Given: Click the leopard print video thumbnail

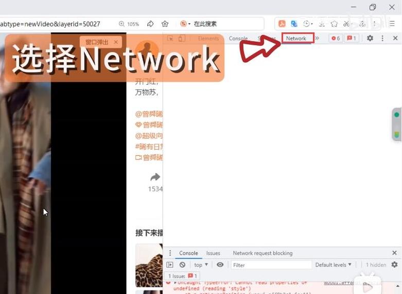Looking at the screenshot, I should [149, 265].
